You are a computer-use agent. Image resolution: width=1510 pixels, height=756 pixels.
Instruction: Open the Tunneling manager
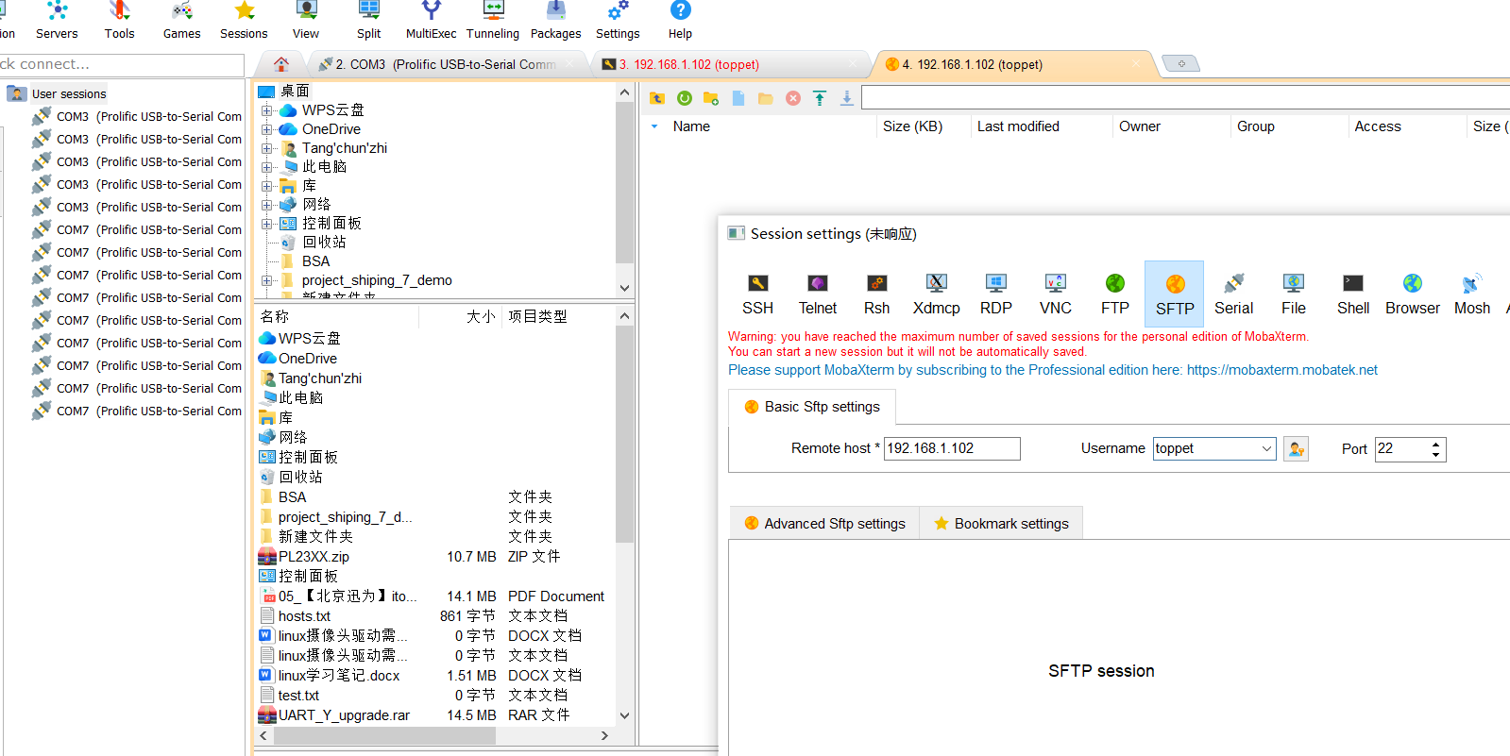[x=493, y=21]
